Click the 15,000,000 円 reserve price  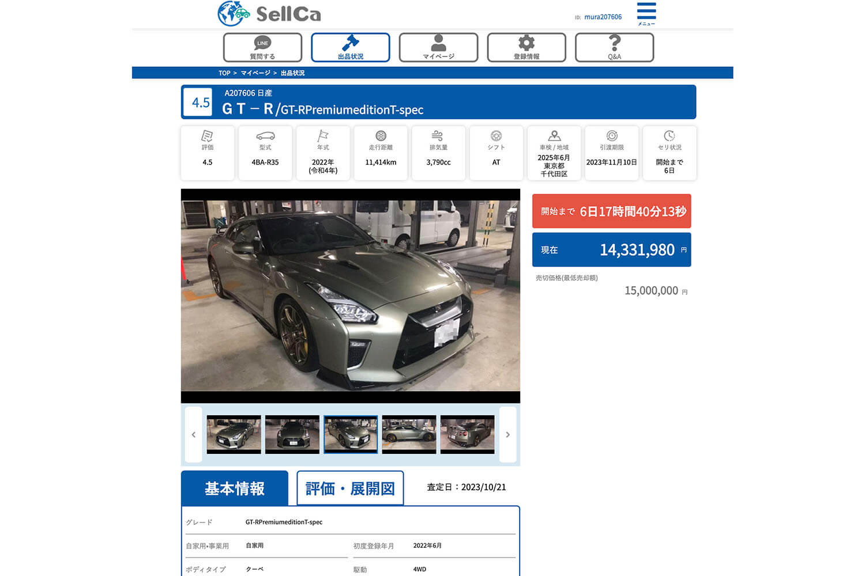(x=656, y=290)
